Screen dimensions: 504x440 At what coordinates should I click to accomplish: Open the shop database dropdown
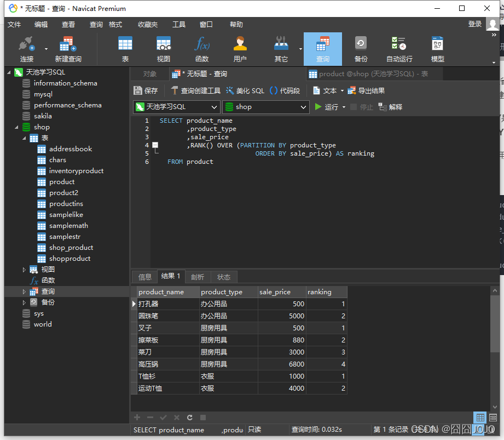(266, 107)
